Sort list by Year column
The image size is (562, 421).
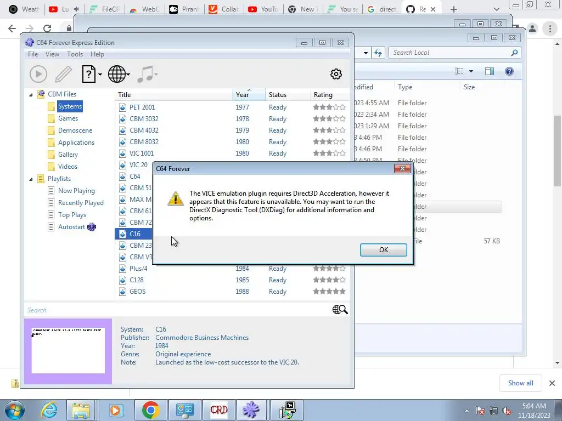[249, 95]
